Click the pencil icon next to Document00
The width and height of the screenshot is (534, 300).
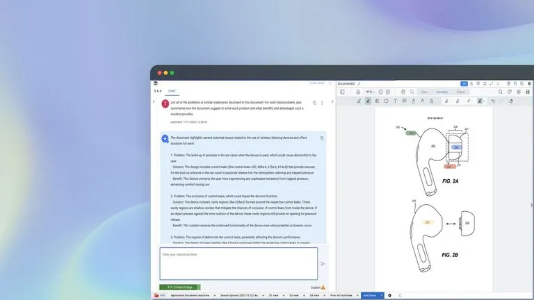pos(359,83)
